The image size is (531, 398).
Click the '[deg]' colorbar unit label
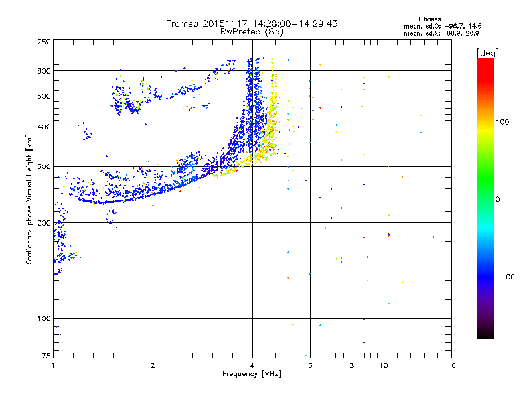(x=487, y=53)
